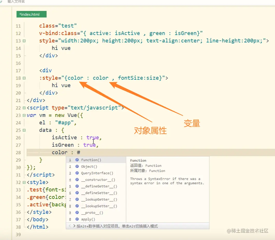Choose apply() autocomplete suggestion

coord(96,219)
